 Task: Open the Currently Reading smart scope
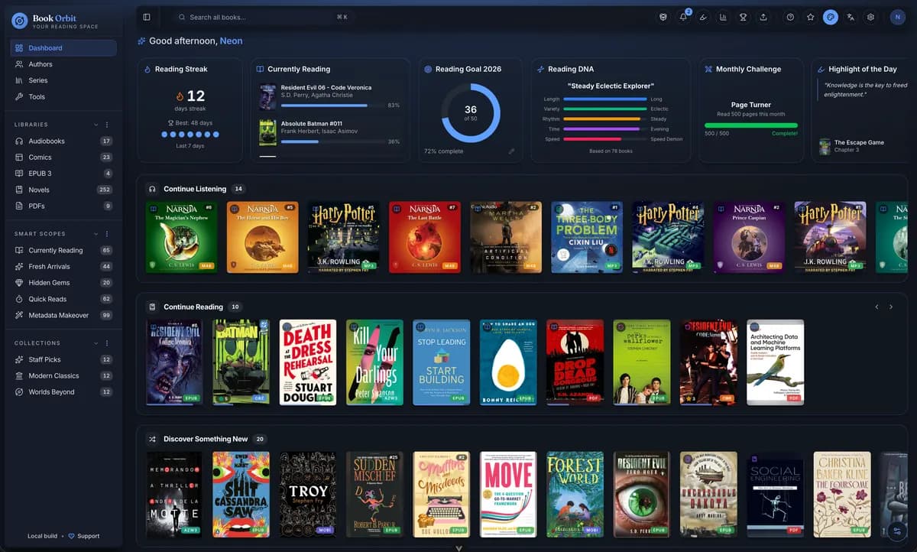tap(63, 250)
